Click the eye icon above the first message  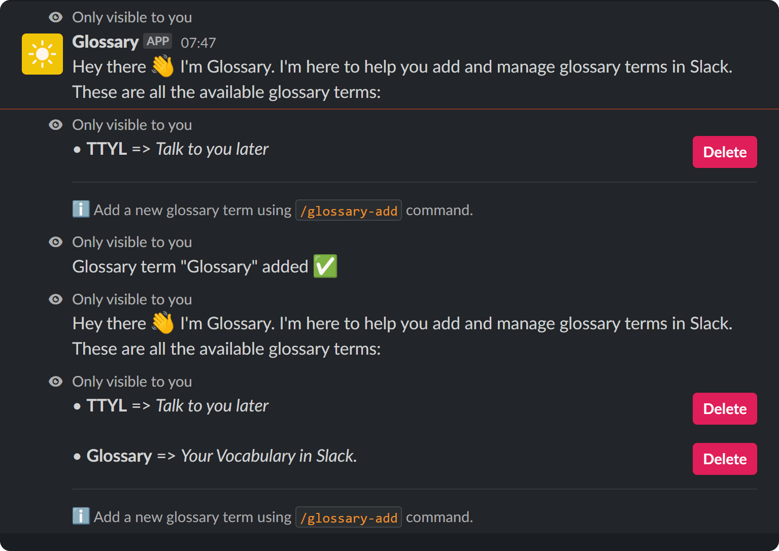coord(55,17)
